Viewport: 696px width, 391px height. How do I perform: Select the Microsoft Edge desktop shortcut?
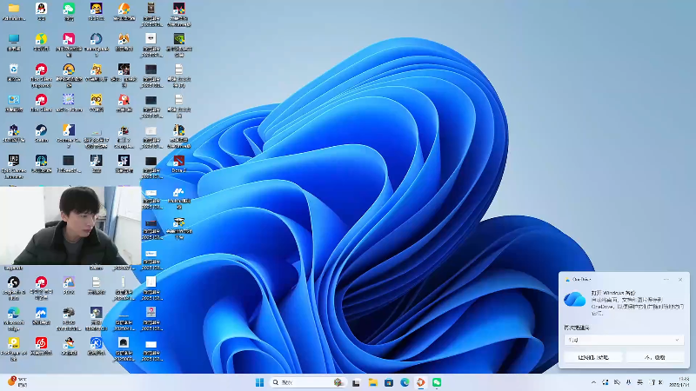point(13,315)
